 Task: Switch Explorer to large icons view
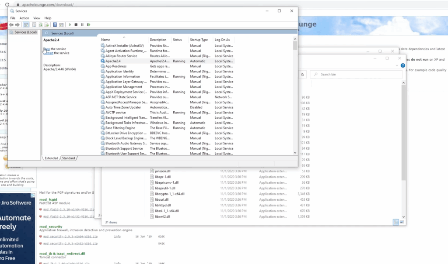402,222
